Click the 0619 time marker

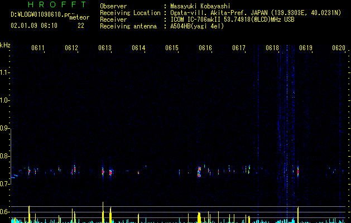pyautogui.click(x=306, y=47)
